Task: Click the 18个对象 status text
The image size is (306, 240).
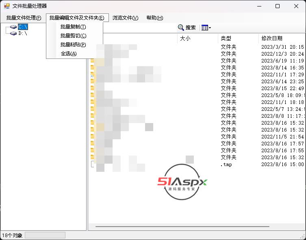Action: click(x=12, y=236)
